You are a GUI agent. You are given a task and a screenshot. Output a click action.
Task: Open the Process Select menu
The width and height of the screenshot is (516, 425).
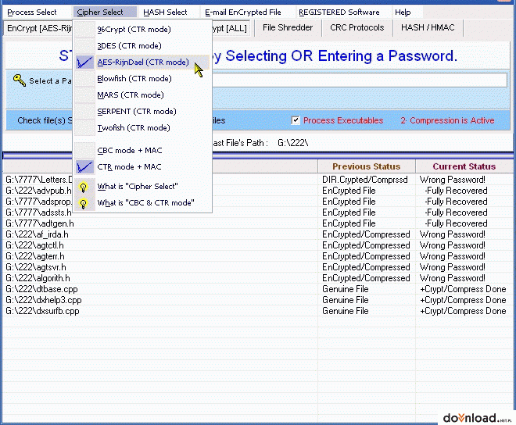[32, 12]
